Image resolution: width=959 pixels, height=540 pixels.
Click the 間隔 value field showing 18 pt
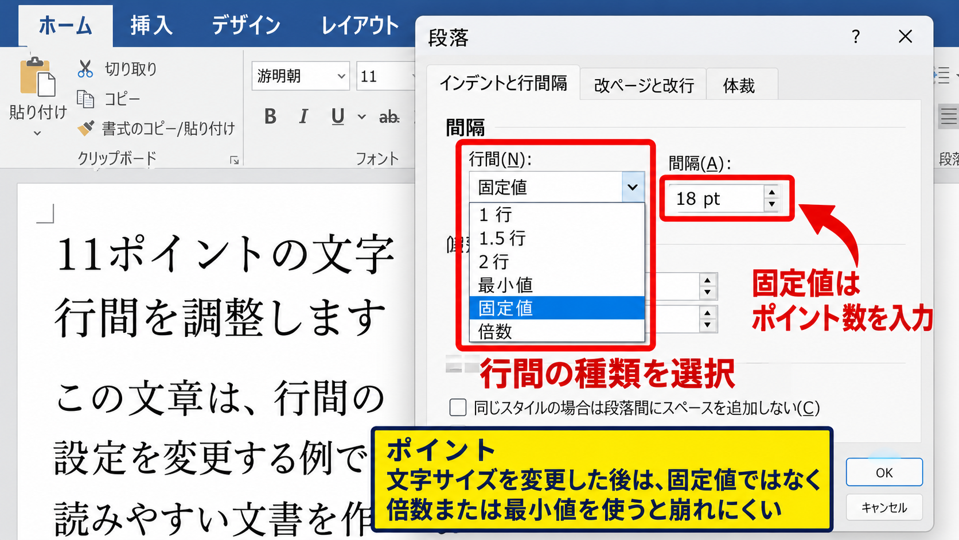[x=716, y=199]
